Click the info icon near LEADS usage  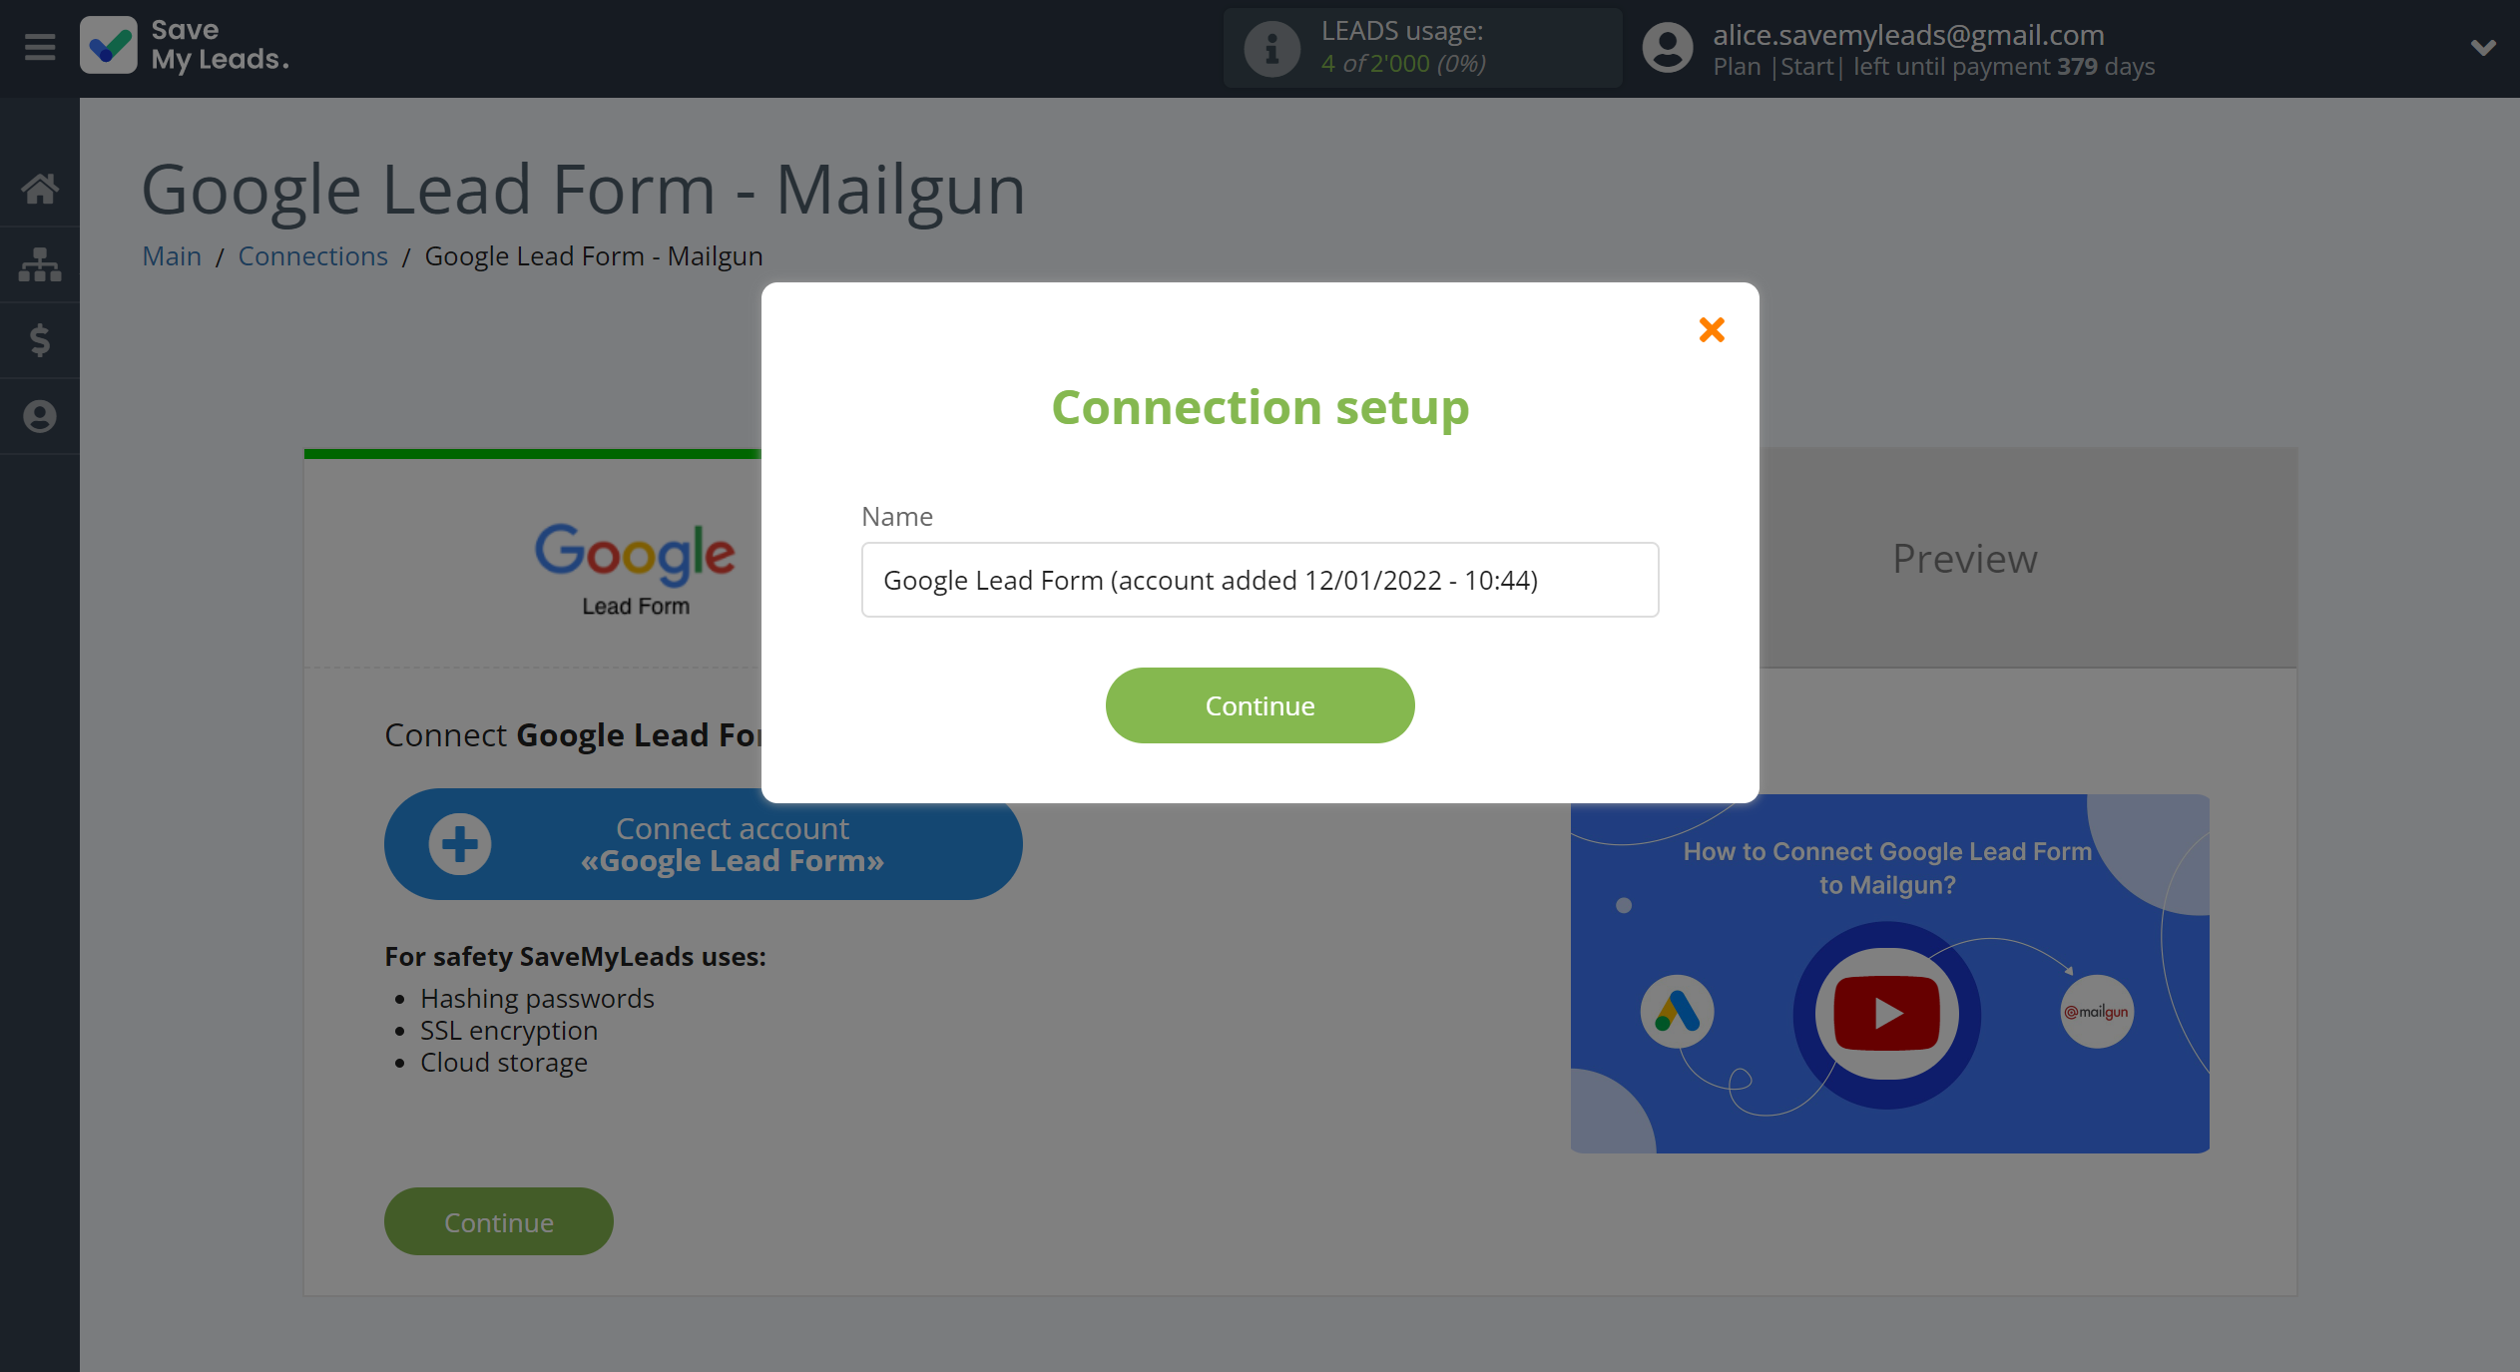pyautogui.click(x=1268, y=47)
